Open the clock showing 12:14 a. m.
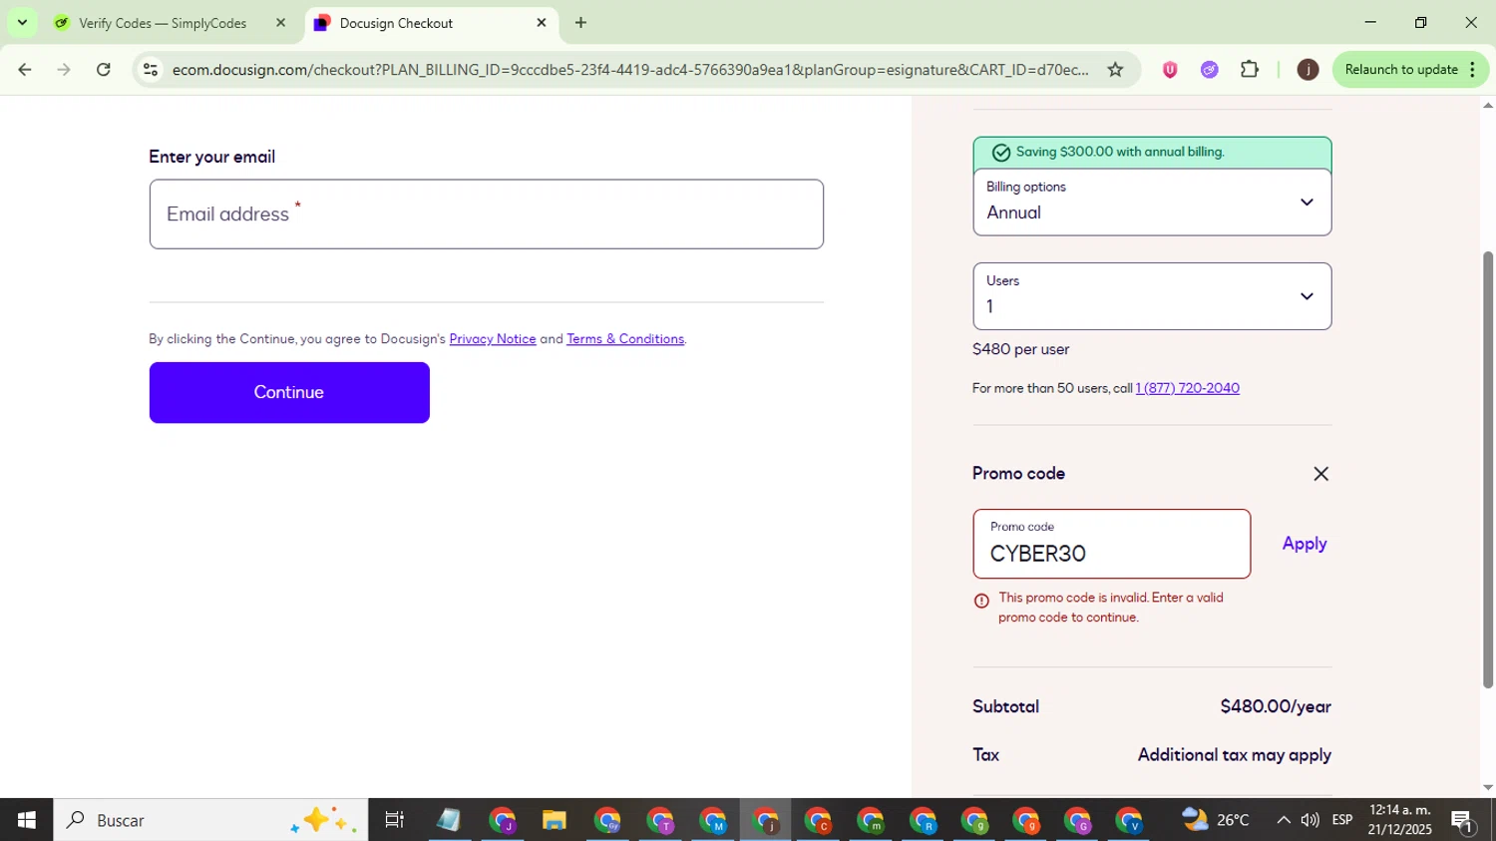This screenshot has height=841, width=1496. (x=1400, y=820)
